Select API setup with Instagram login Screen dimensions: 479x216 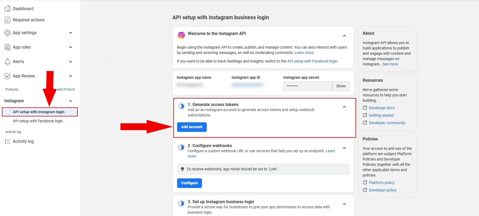tap(40, 112)
